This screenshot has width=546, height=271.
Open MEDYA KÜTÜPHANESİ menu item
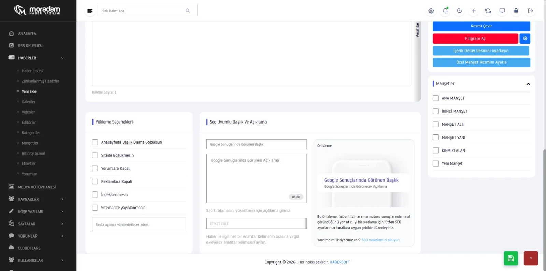pos(37,187)
